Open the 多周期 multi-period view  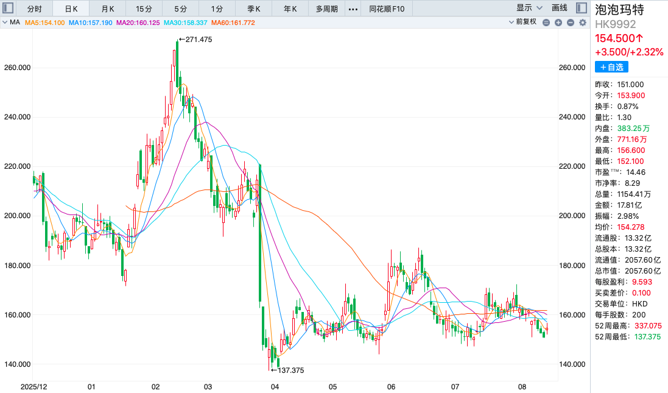(327, 9)
